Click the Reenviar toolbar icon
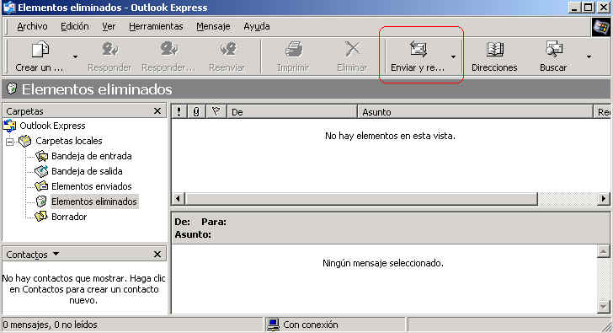This screenshot has width=613, height=333. tap(227, 50)
